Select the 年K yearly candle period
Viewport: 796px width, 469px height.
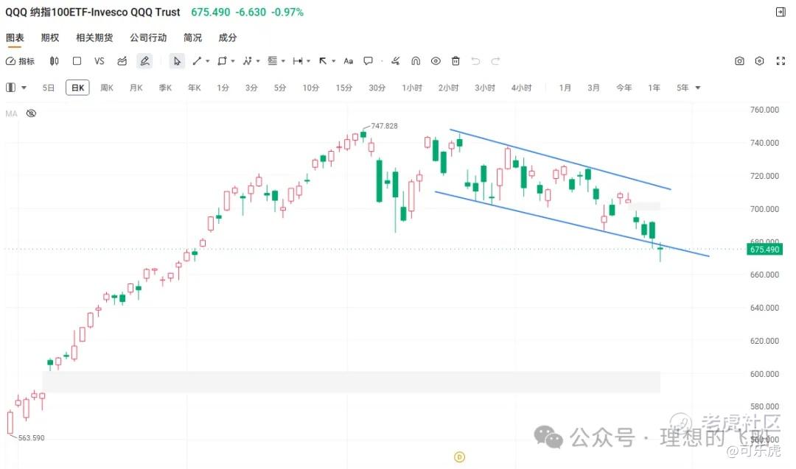195,88
